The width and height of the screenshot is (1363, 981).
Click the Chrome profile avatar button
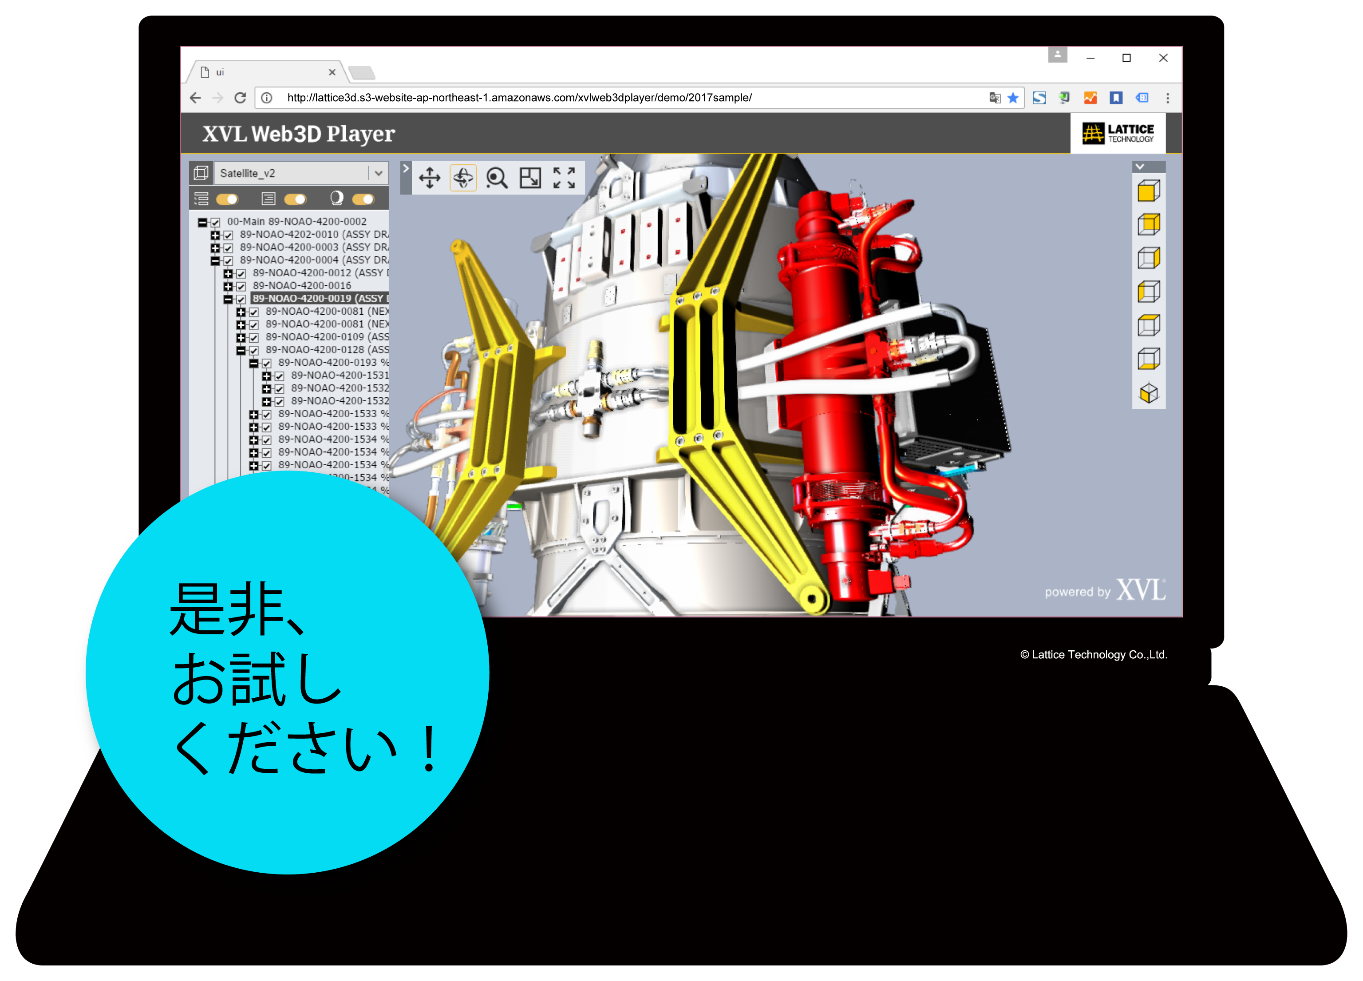[1058, 55]
